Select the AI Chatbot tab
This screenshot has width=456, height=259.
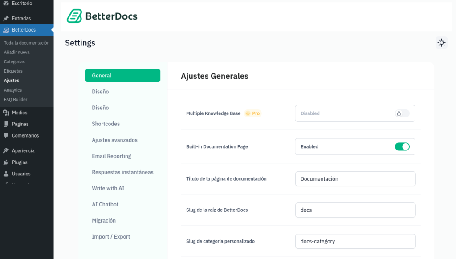coord(105,204)
